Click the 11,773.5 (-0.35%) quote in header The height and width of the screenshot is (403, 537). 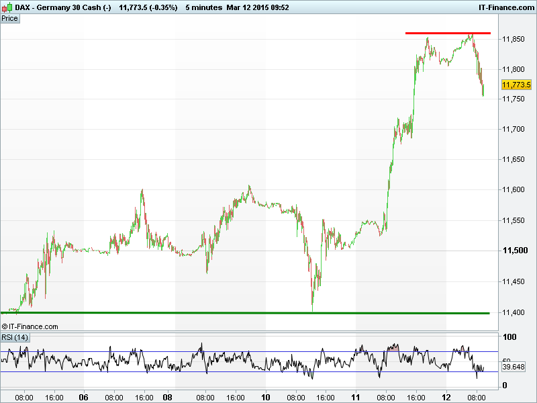[x=148, y=7]
